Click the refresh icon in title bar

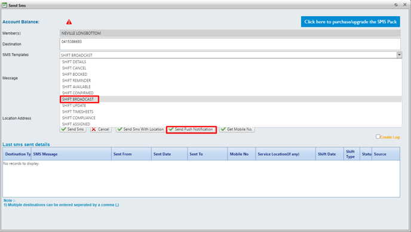point(396,5)
